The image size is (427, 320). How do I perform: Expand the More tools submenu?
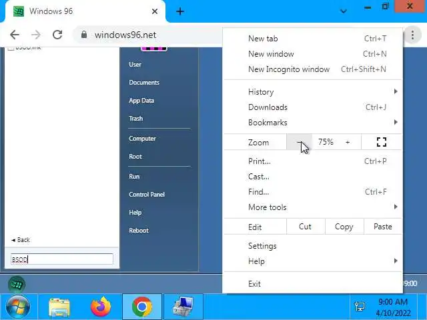tap(313, 207)
